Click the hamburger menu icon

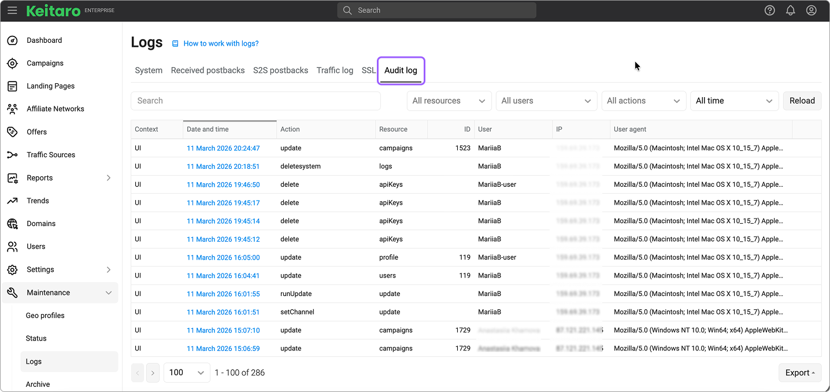[12, 10]
